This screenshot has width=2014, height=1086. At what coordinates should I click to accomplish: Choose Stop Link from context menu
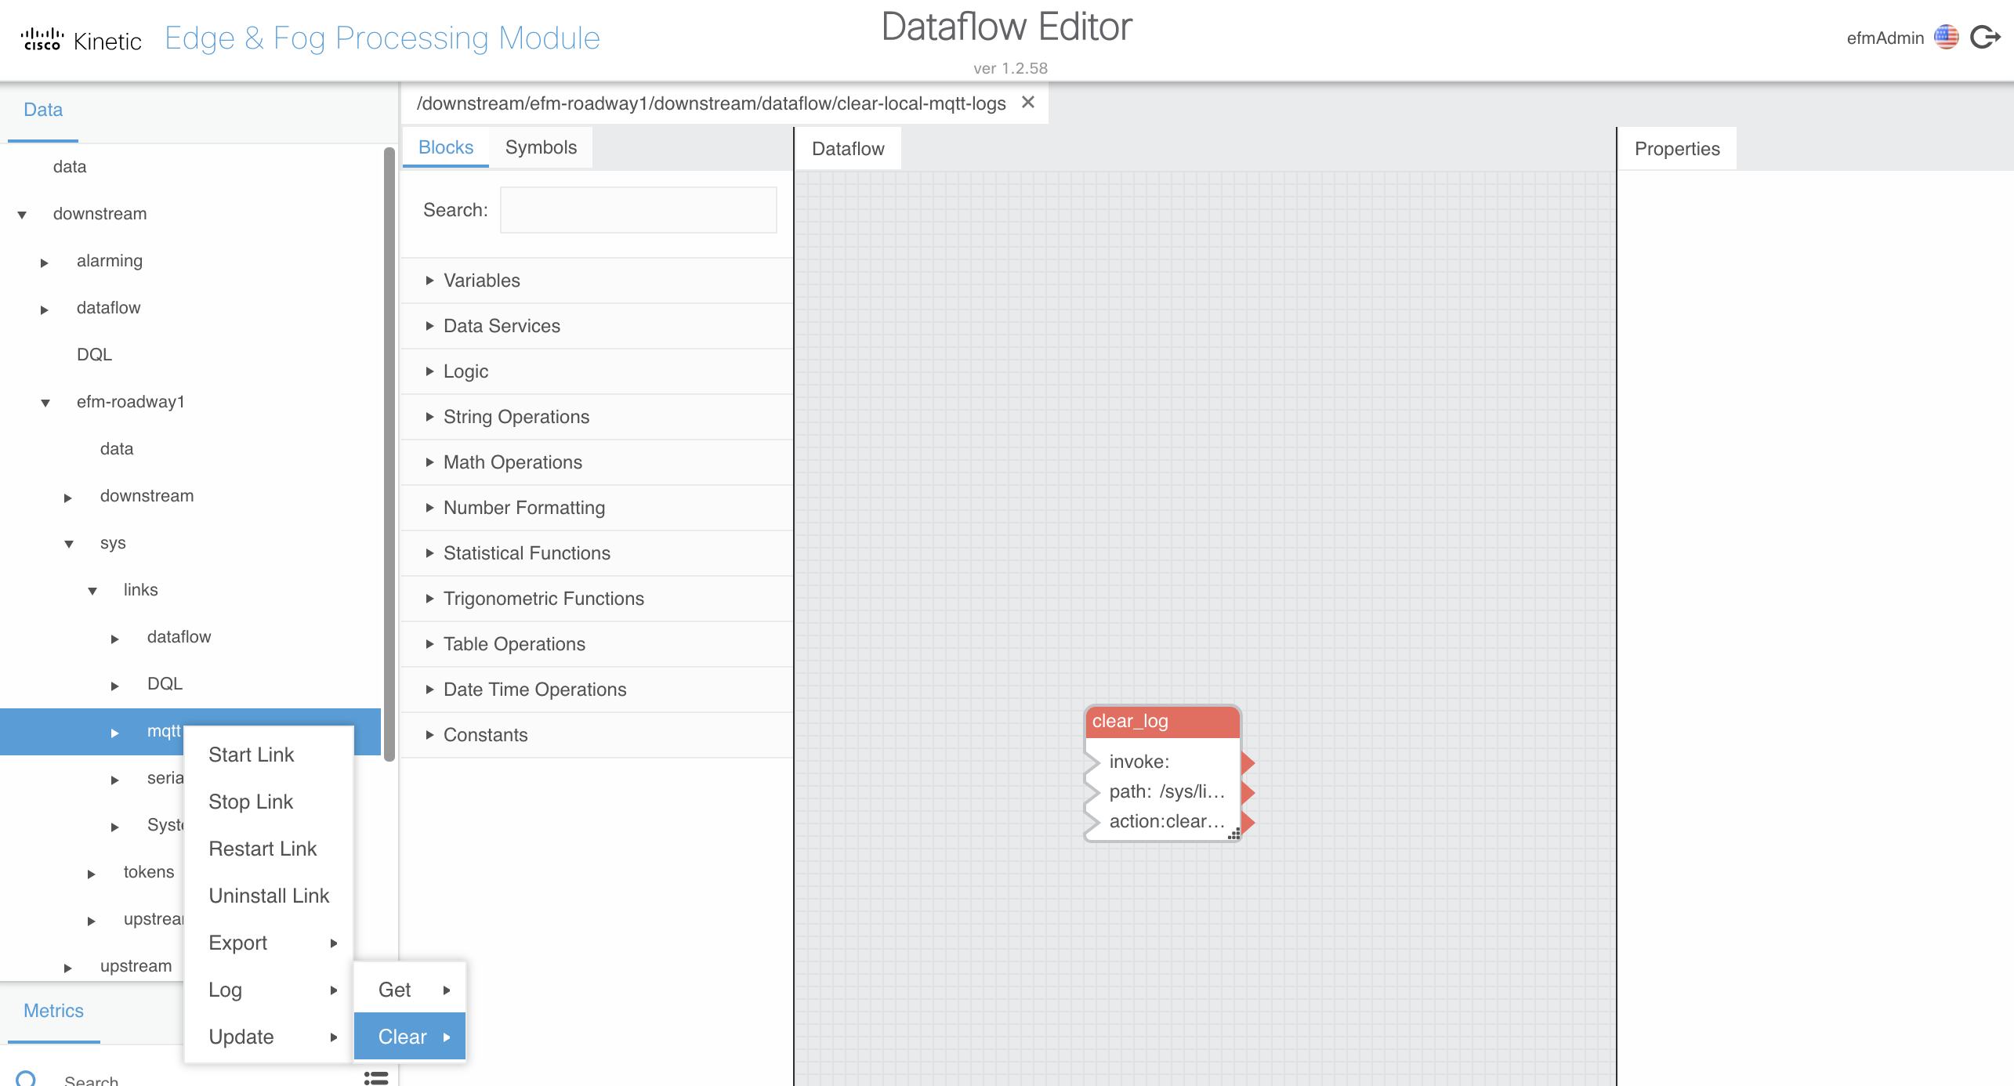pyautogui.click(x=269, y=802)
